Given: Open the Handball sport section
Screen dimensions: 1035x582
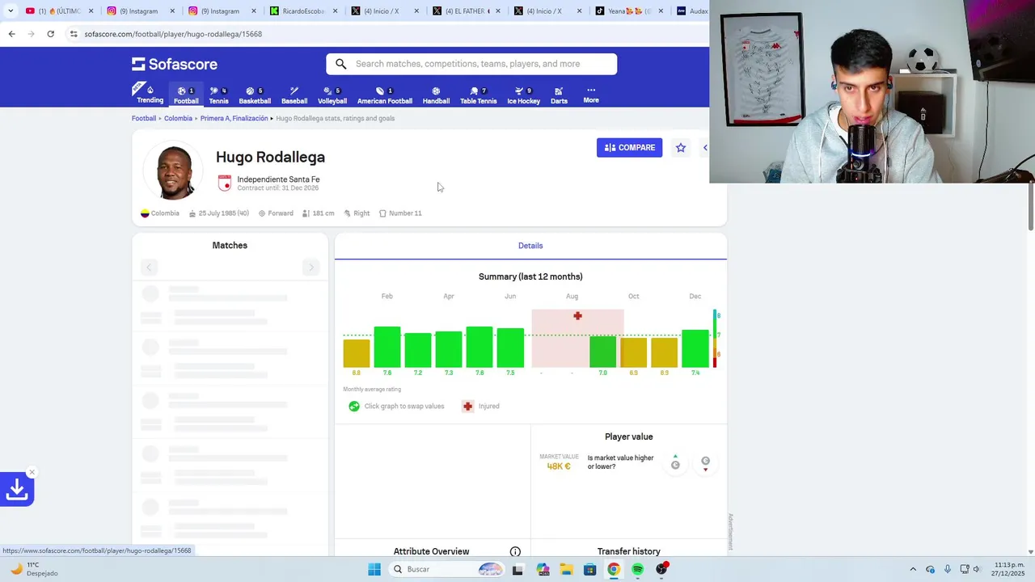Looking at the screenshot, I should (436, 95).
